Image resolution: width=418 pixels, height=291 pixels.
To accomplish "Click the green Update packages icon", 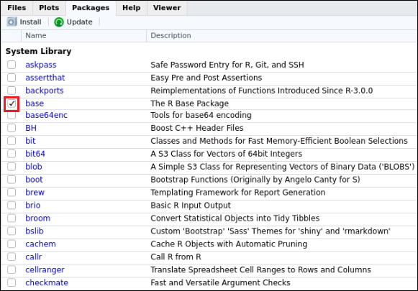I will tap(59, 22).
